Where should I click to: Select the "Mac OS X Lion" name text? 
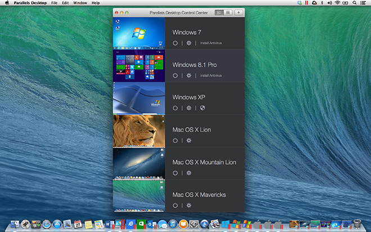click(192, 130)
